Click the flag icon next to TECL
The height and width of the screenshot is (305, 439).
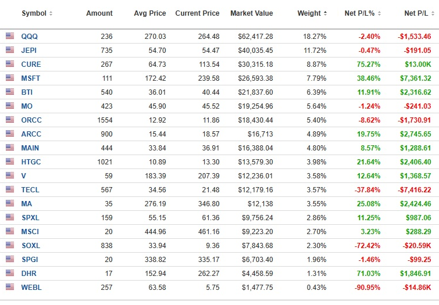9,189
